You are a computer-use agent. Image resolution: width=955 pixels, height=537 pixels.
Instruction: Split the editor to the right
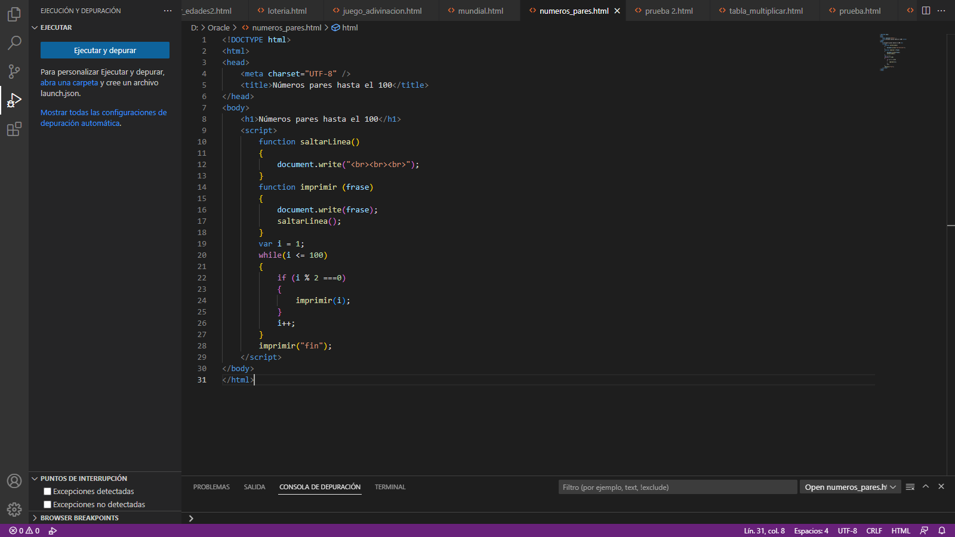point(926,11)
